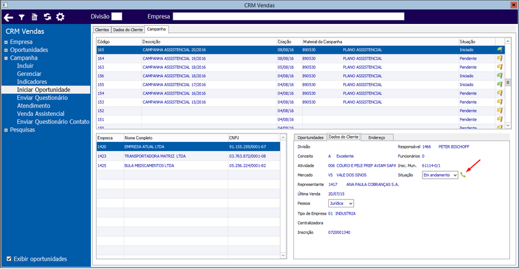The width and height of the screenshot is (519, 269).
Task: Click the back arrow icon in toolbar
Action: (x=8, y=18)
